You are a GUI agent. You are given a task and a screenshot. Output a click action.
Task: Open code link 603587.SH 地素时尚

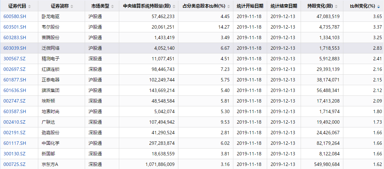click(15, 111)
